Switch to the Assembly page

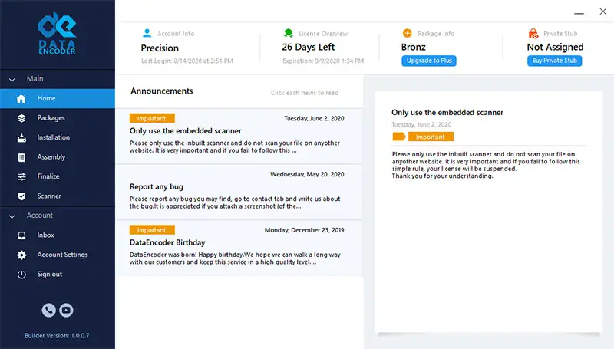(58, 157)
